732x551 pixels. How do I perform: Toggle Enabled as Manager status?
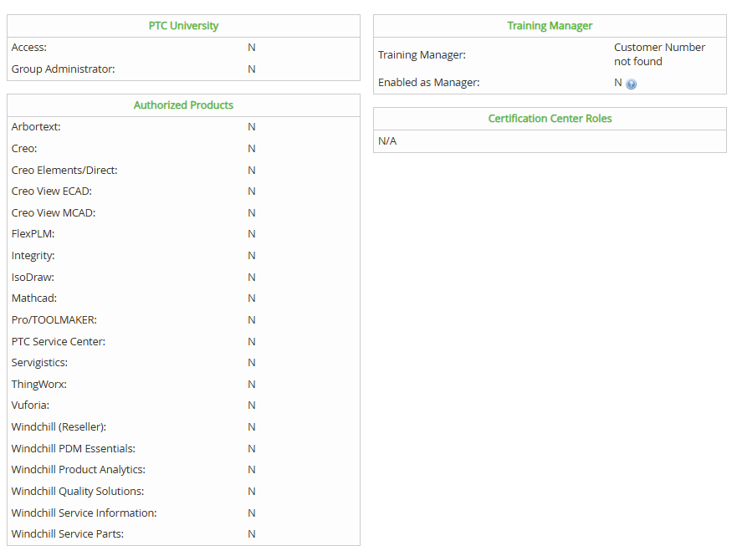click(617, 83)
